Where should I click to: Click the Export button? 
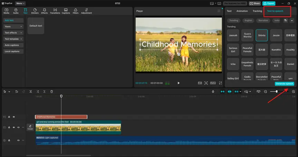pyautogui.click(x=269, y=3)
